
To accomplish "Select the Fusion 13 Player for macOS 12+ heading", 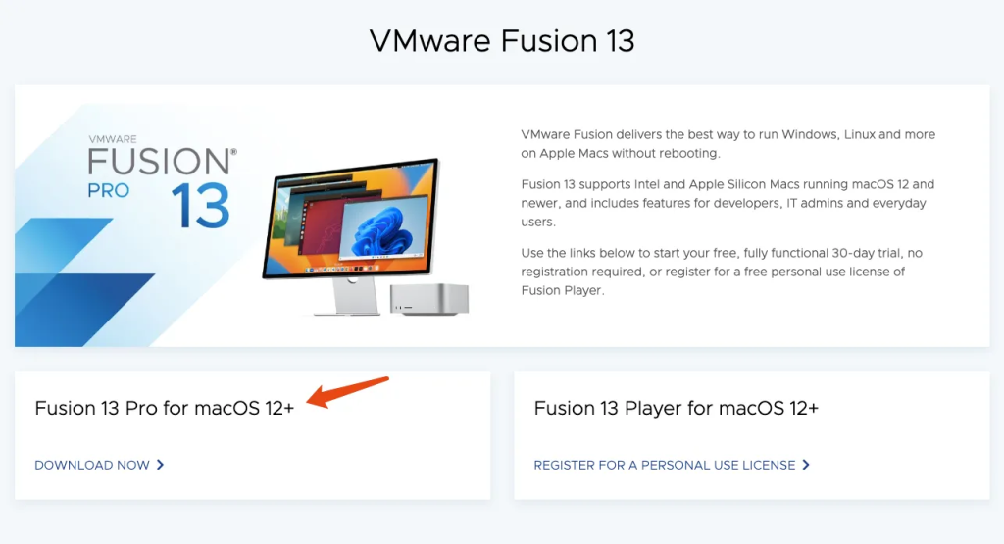I will [677, 408].
